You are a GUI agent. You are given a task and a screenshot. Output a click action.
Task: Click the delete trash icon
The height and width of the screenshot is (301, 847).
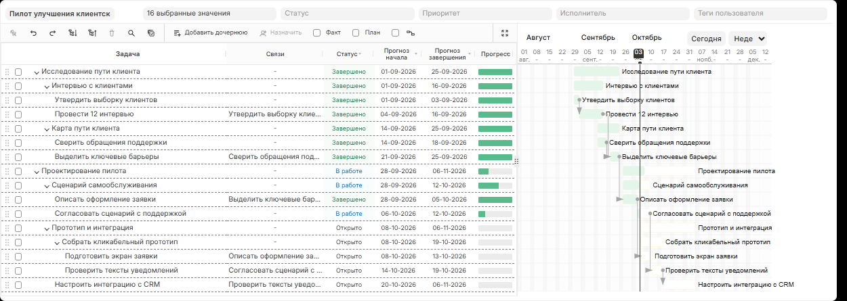click(112, 32)
